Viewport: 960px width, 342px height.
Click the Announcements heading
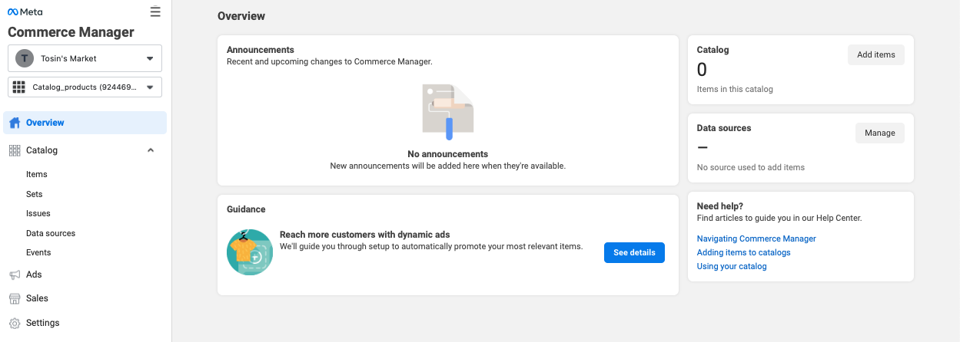click(261, 50)
